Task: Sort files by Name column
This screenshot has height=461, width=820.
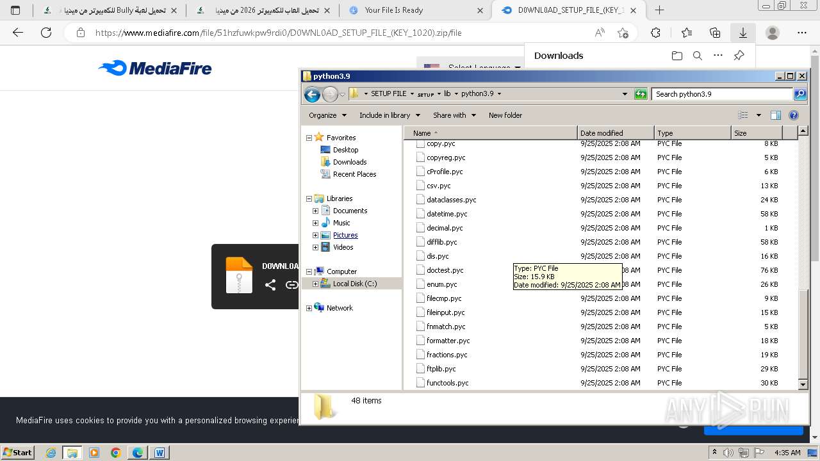Action: tap(490, 133)
